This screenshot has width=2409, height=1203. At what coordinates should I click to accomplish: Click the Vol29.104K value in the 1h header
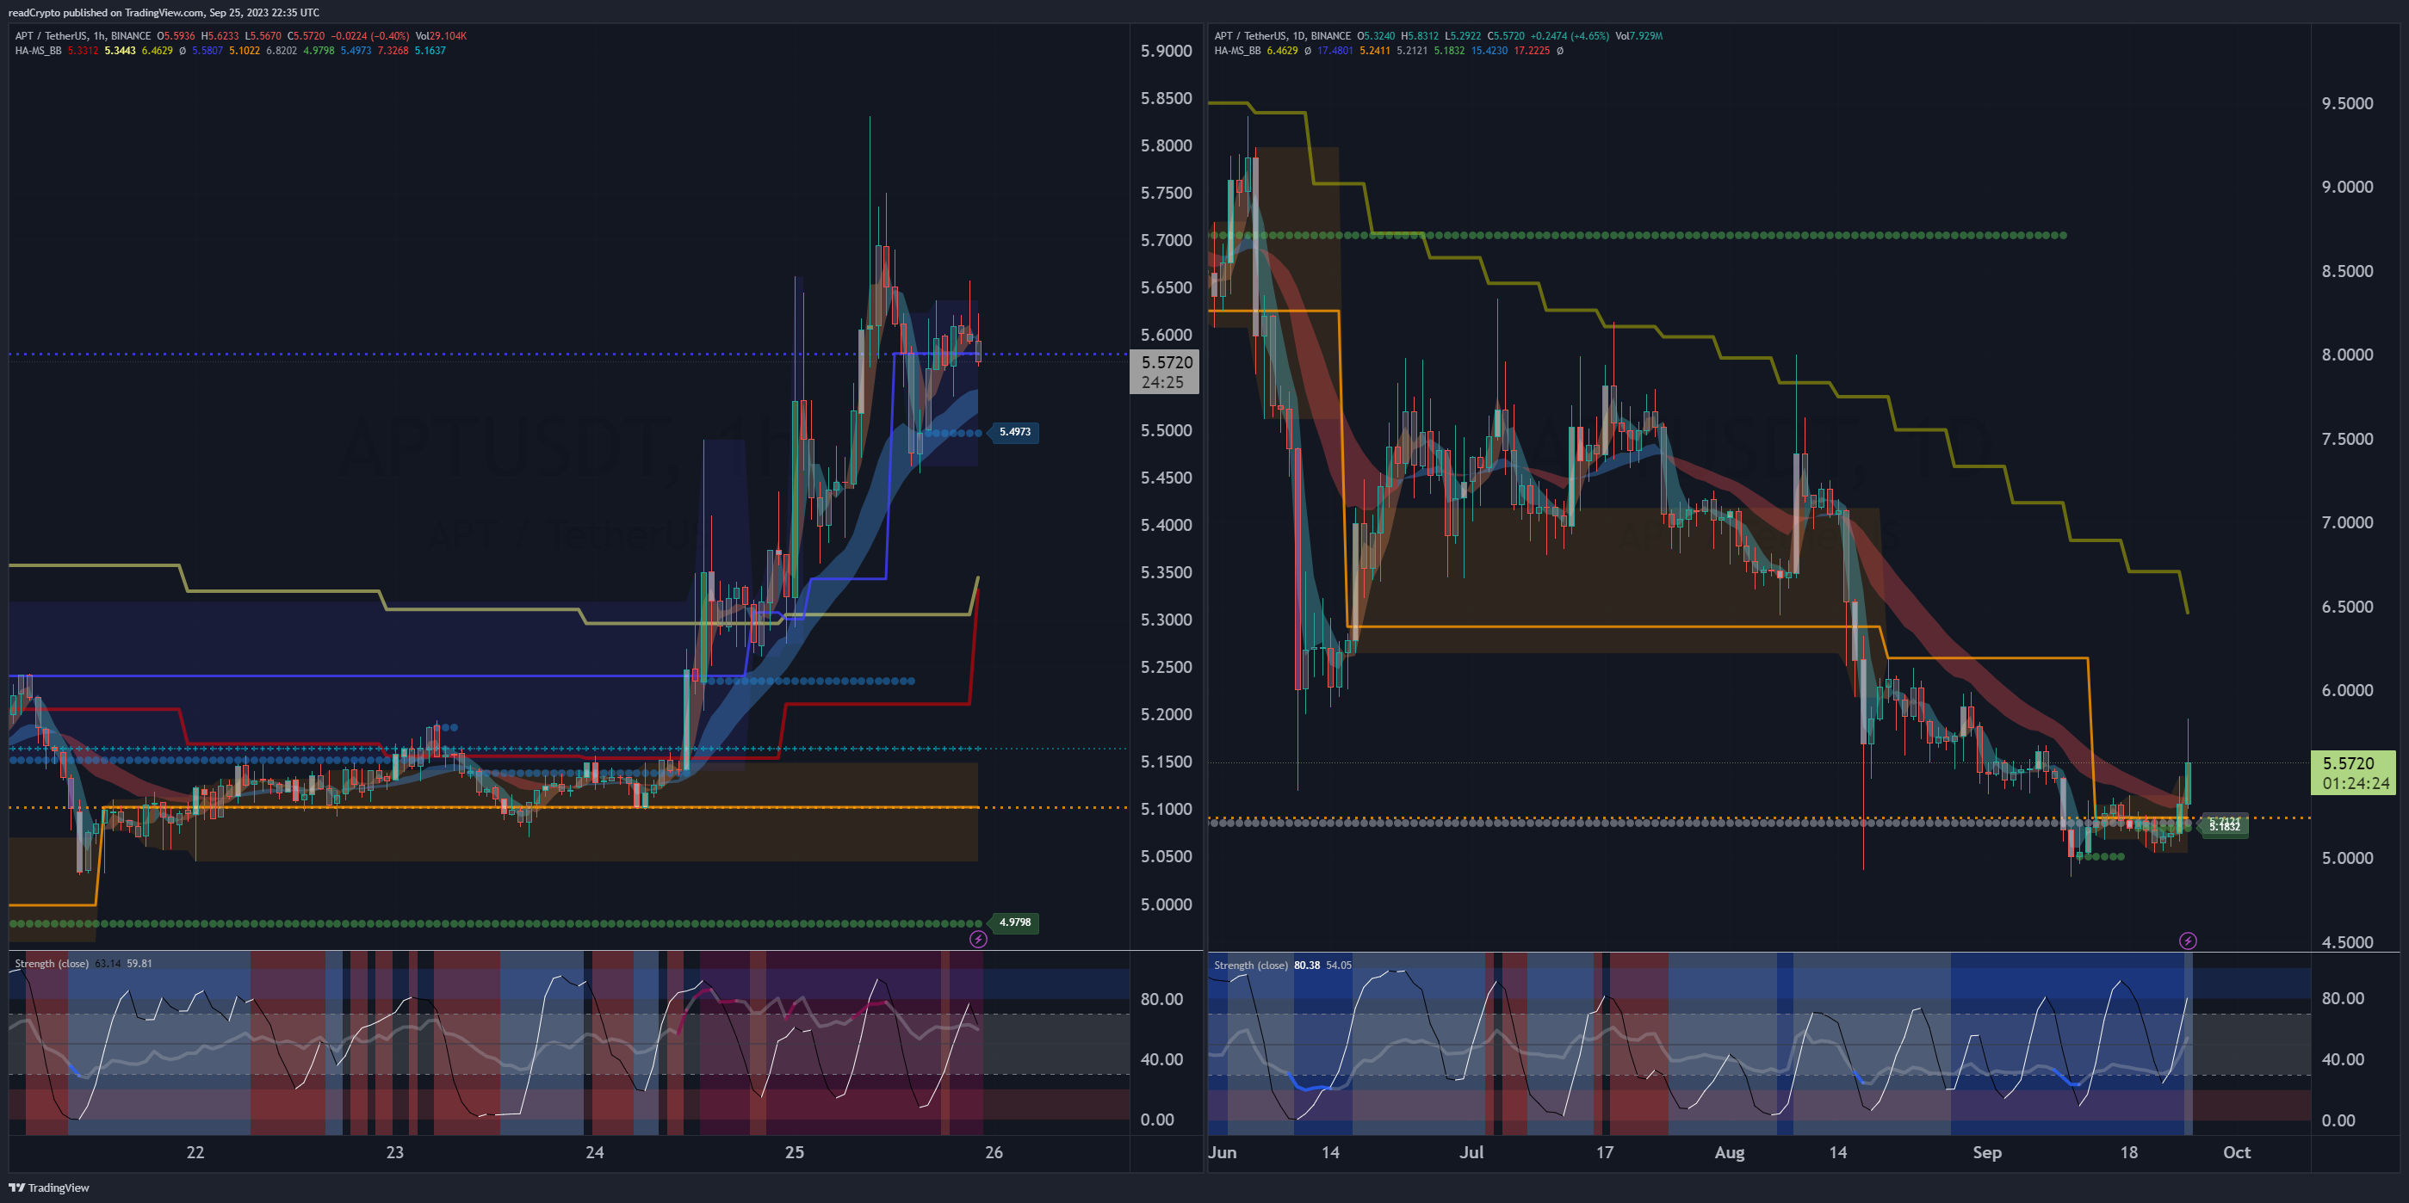click(x=442, y=35)
